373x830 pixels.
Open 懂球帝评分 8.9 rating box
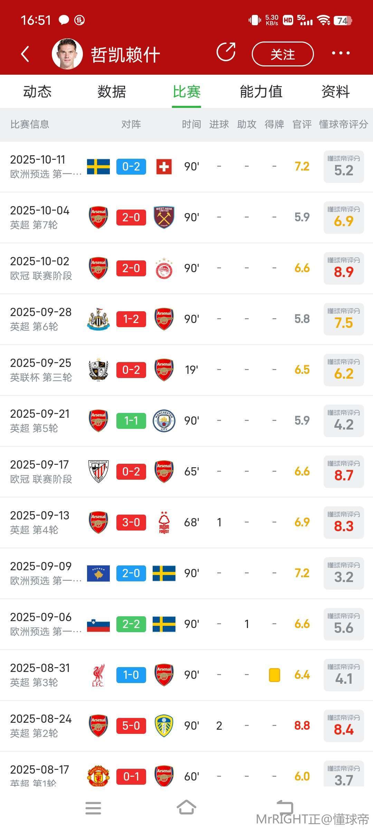[344, 268]
